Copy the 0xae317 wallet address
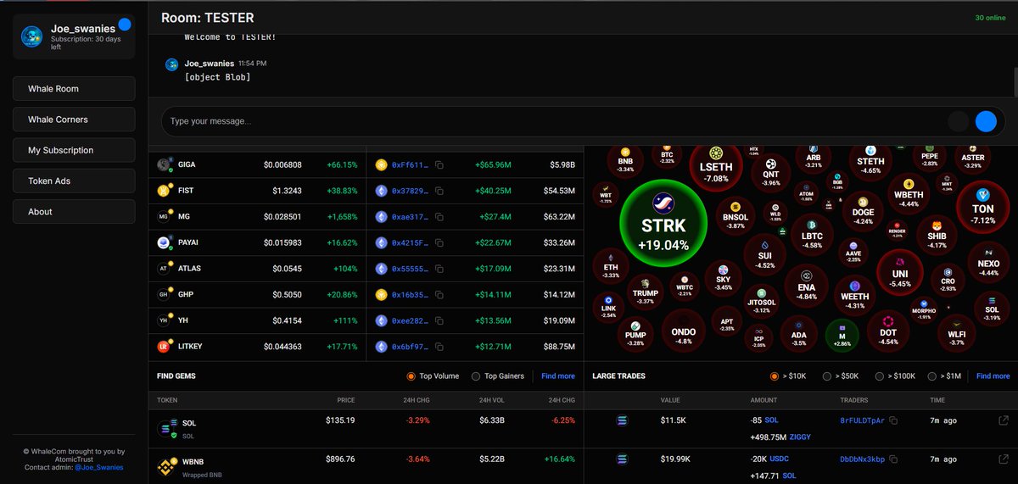Viewport: 1018px width, 484px height. pyautogui.click(x=439, y=217)
